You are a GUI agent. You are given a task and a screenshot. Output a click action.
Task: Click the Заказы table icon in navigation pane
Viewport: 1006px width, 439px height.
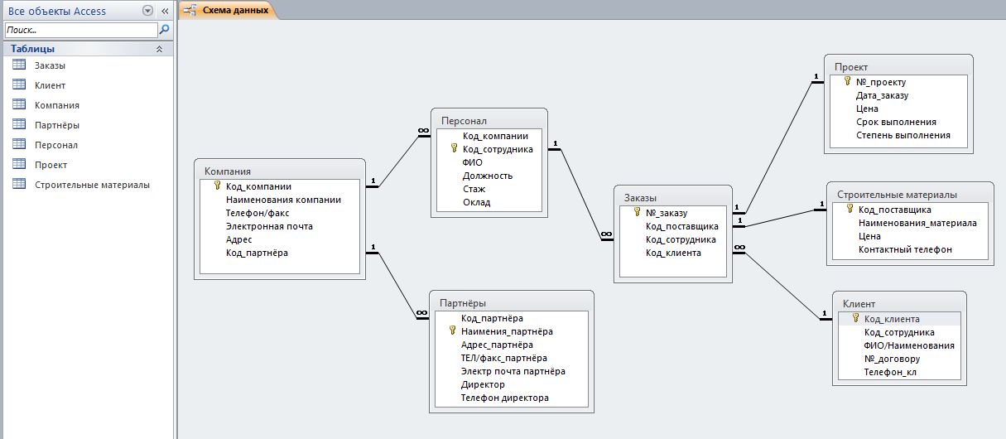coord(19,65)
